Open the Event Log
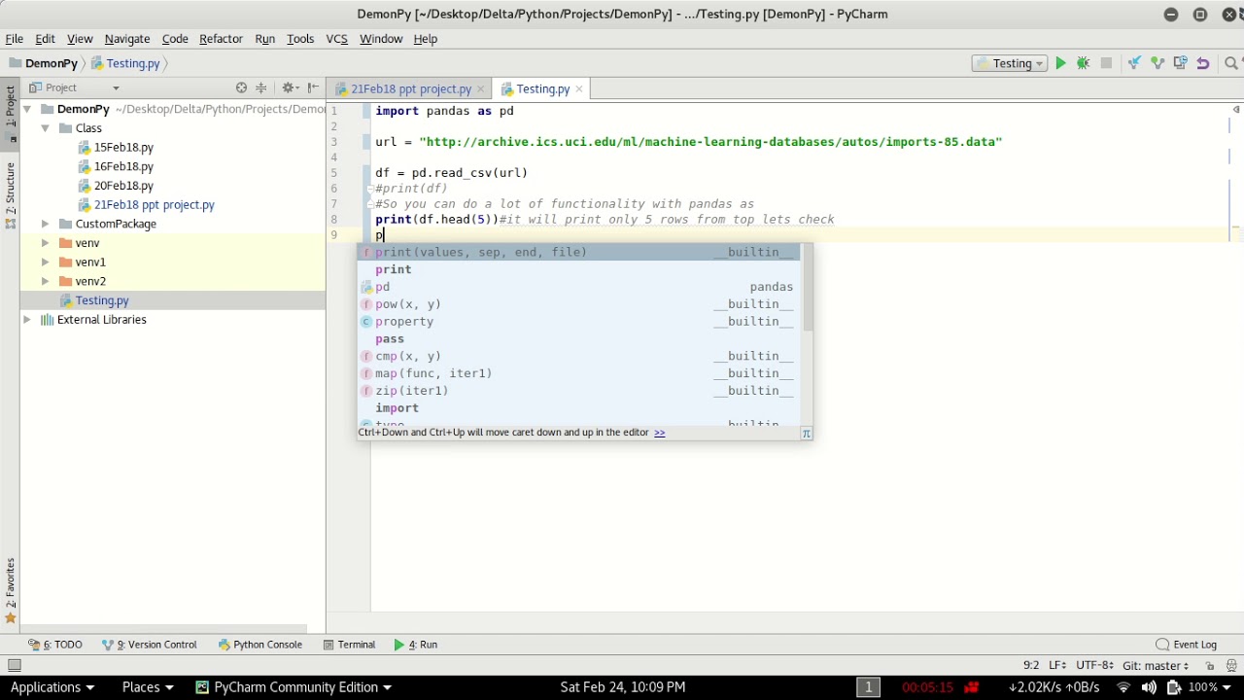The width and height of the screenshot is (1244, 700). coord(1187,645)
